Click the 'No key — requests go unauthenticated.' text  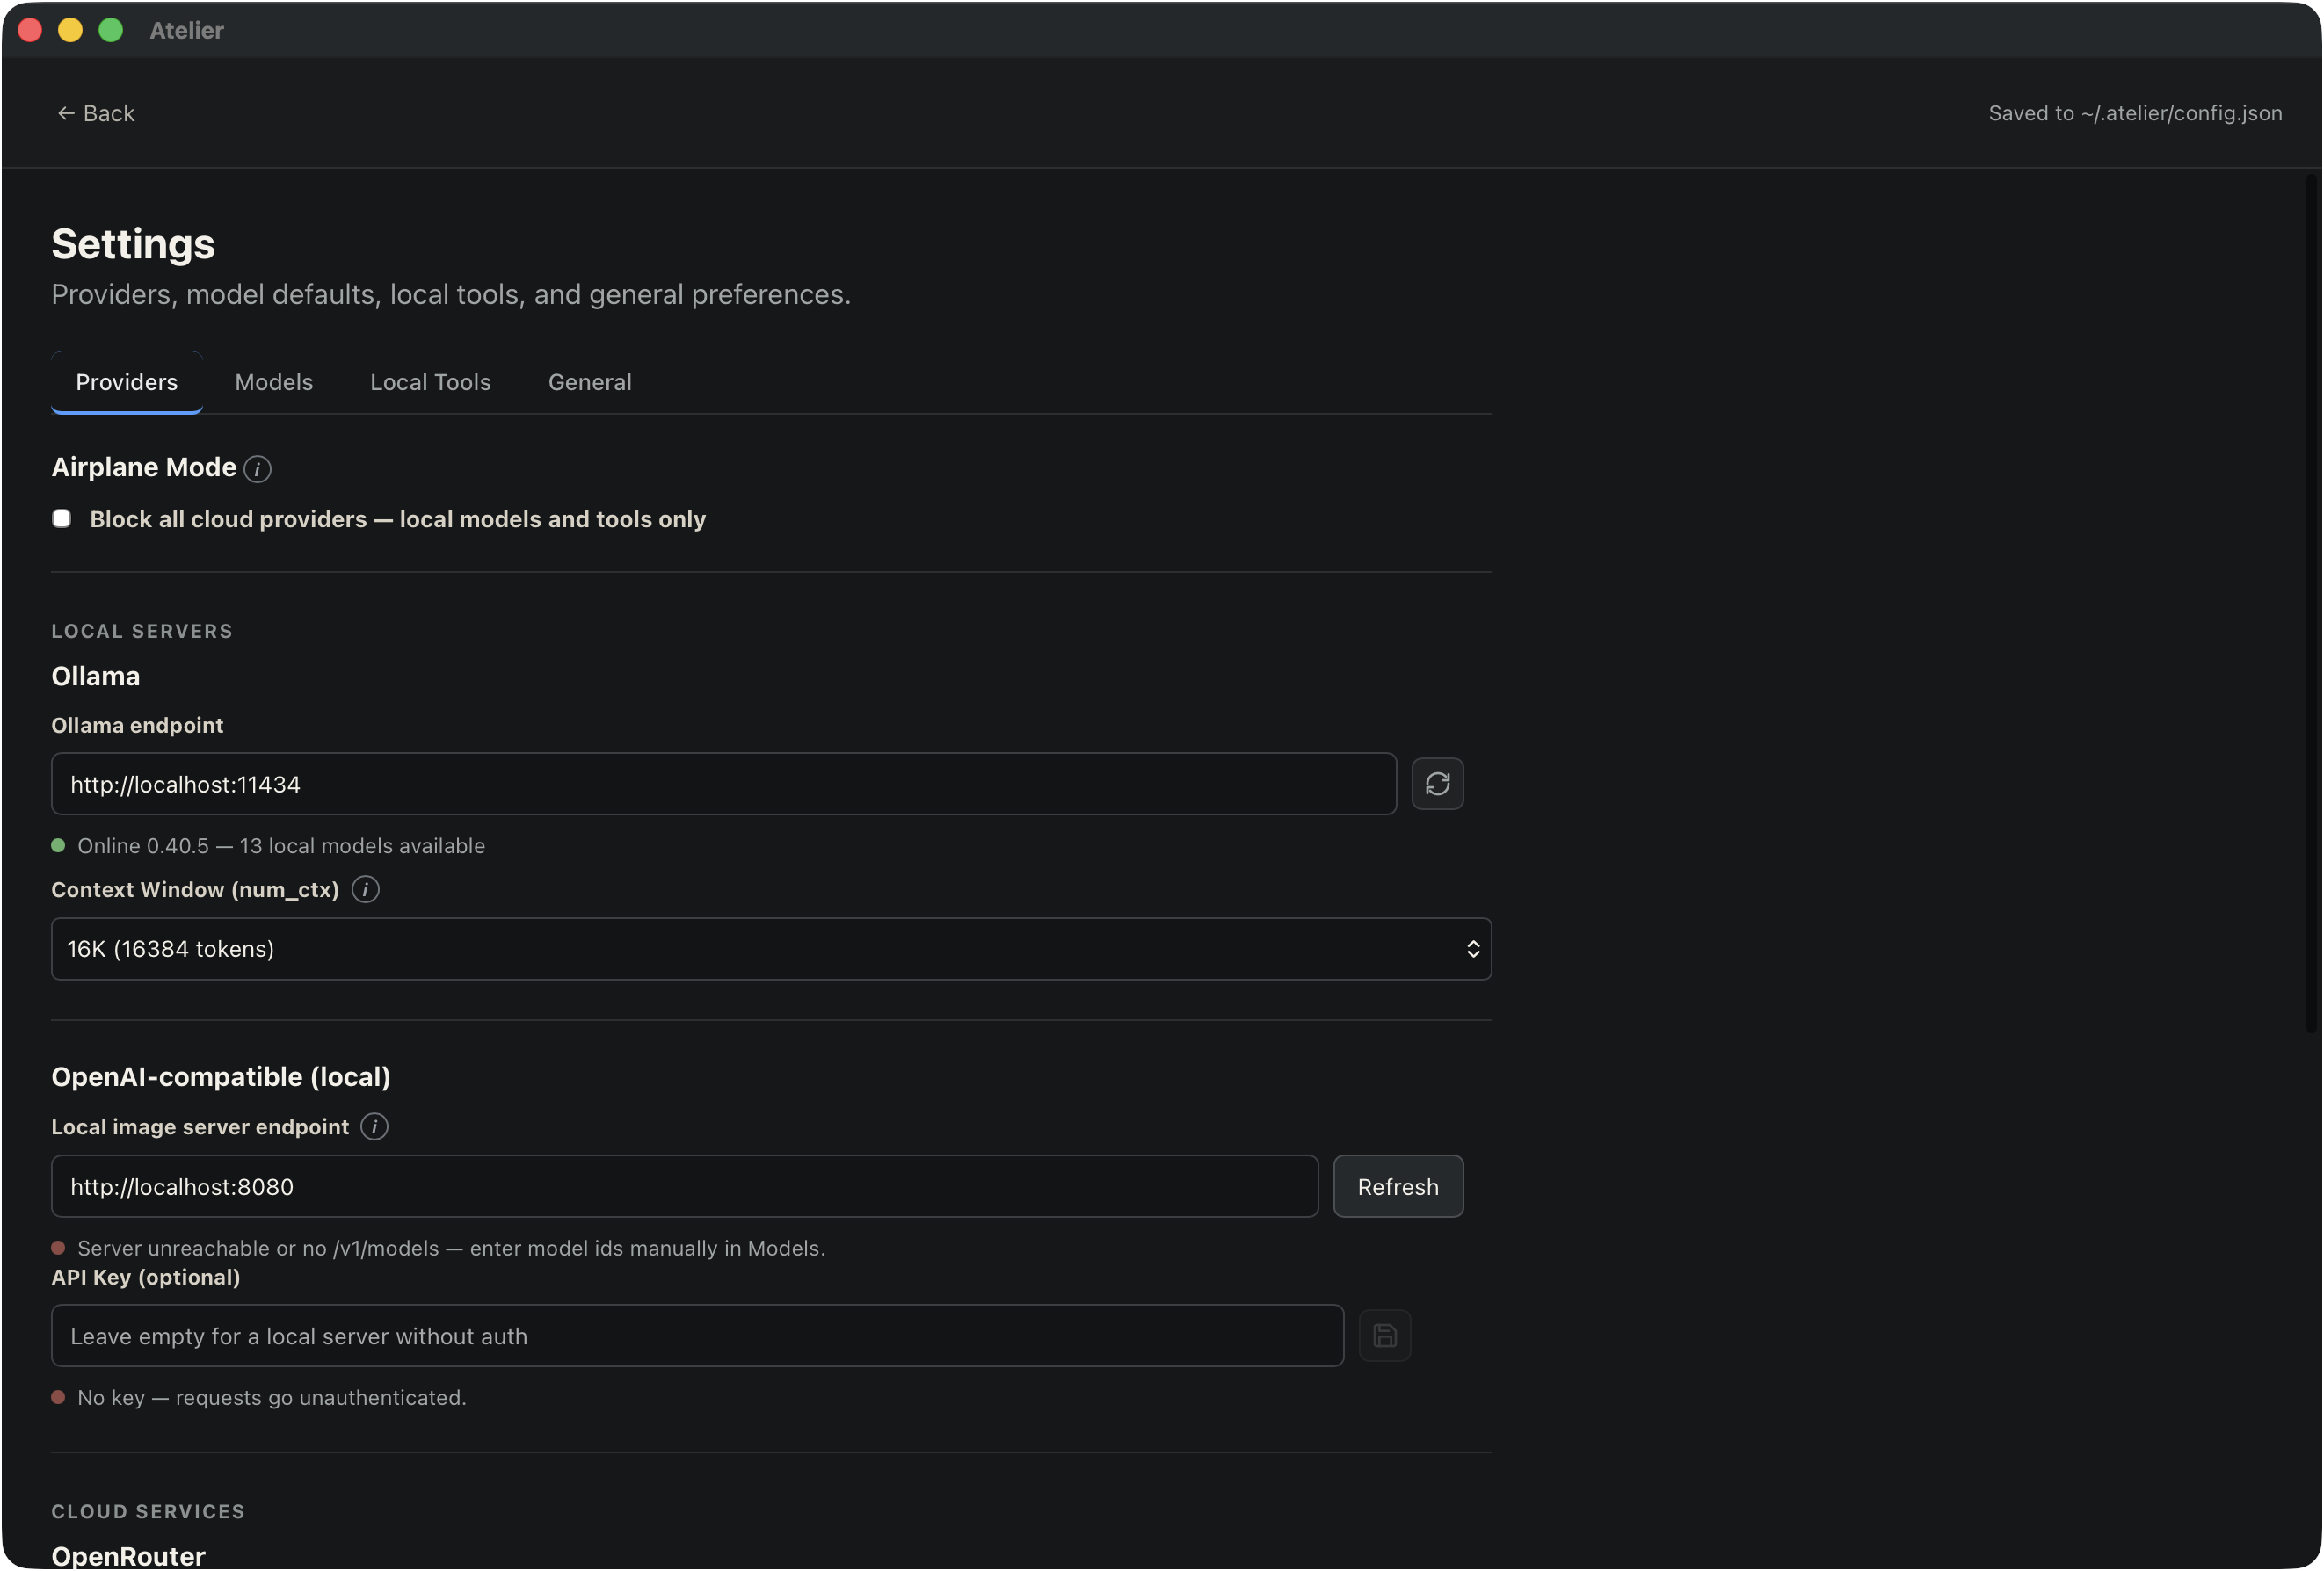coord(272,1398)
